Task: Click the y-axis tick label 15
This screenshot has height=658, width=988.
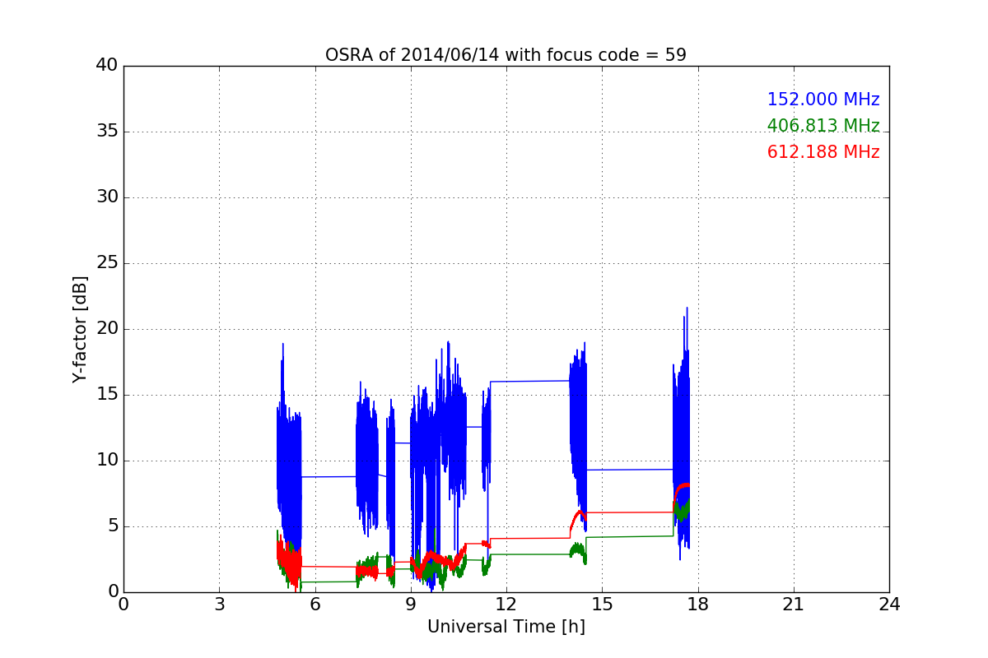Action: 107,395
